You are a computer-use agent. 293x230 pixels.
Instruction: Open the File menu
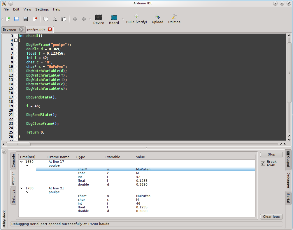point(6,9)
